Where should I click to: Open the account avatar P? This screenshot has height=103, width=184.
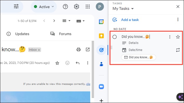pos(100,7)
